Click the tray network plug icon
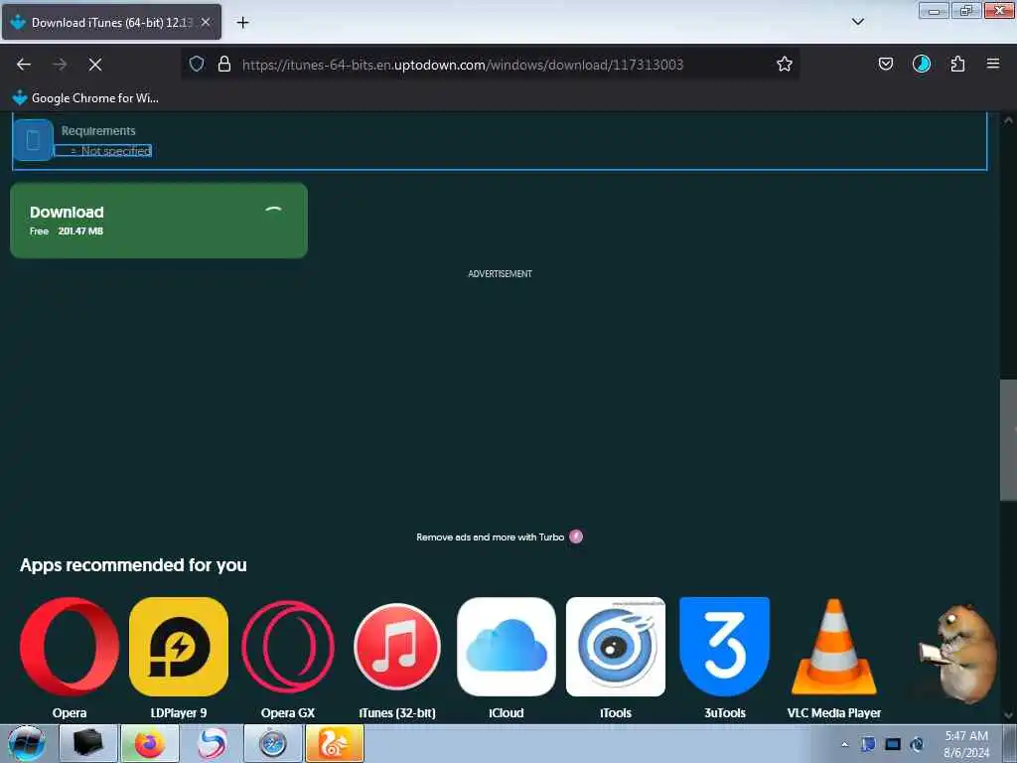The width and height of the screenshot is (1017, 763). pos(917,744)
